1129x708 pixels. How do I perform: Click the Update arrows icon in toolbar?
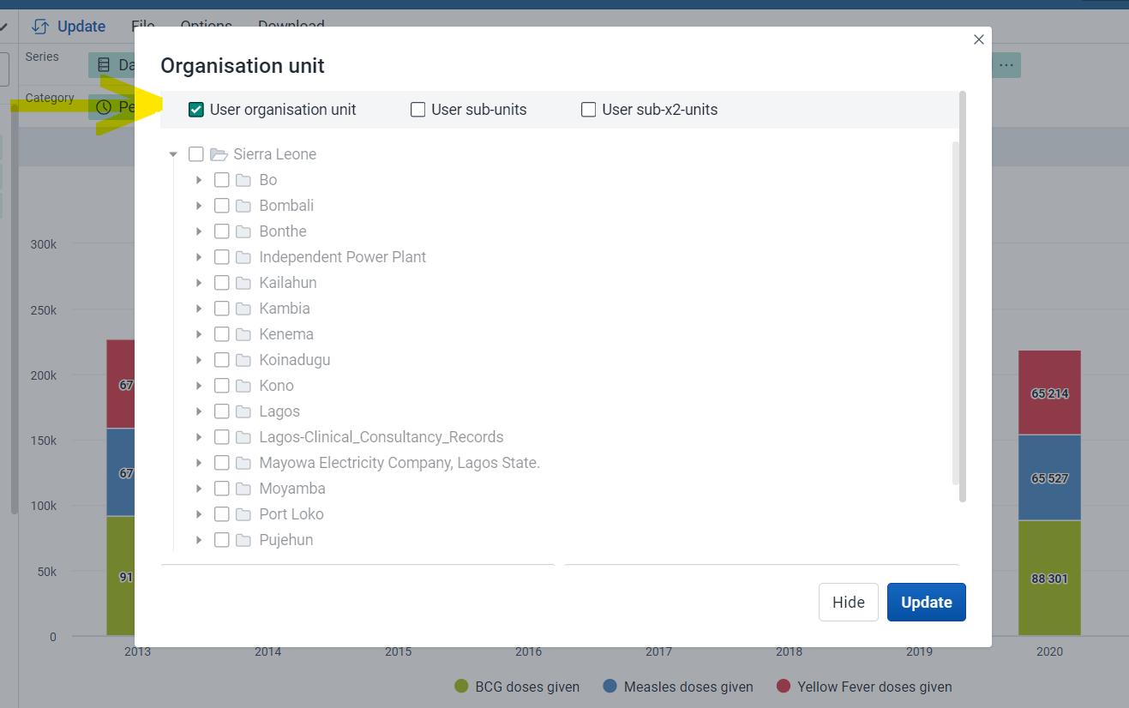click(39, 27)
